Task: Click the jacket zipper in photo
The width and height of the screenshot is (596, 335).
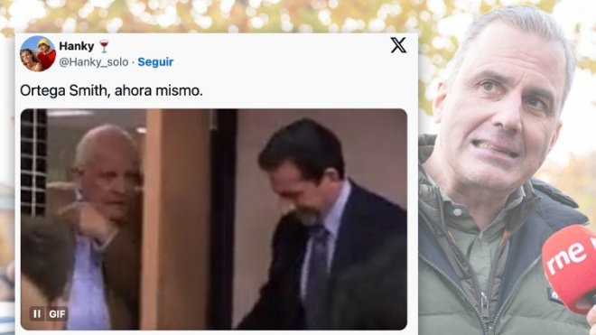Action: coord(483,308)
